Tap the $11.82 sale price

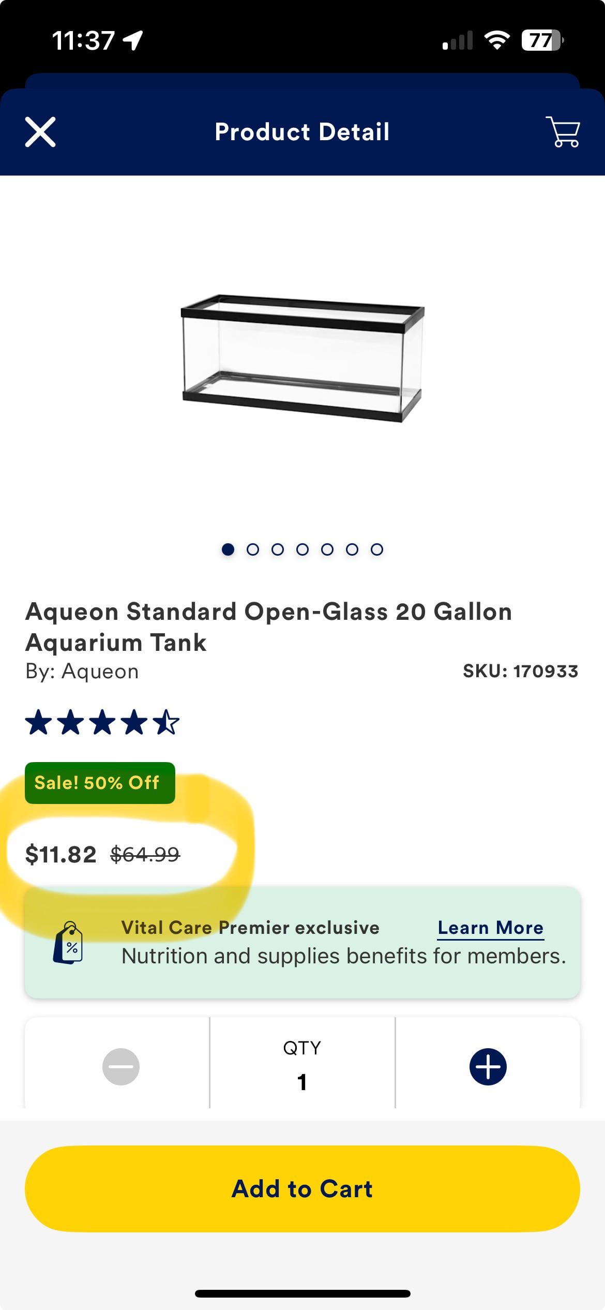point(61,854)
